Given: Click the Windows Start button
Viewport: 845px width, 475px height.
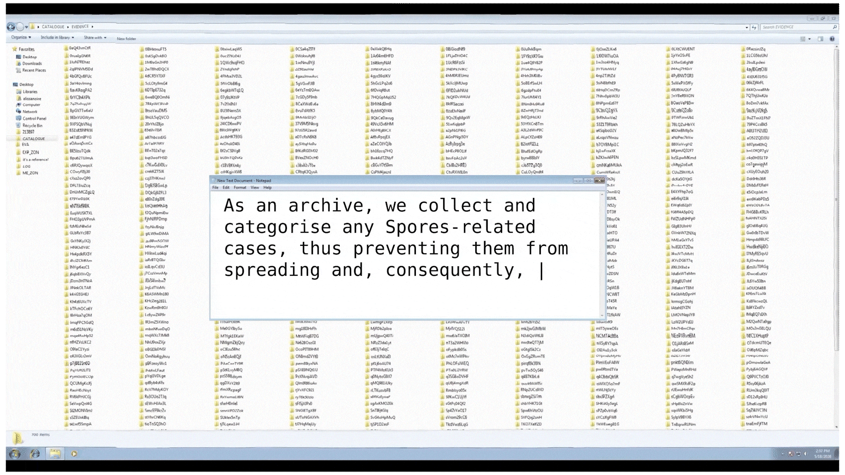Looking at the screenshot, I should point(14,453).
